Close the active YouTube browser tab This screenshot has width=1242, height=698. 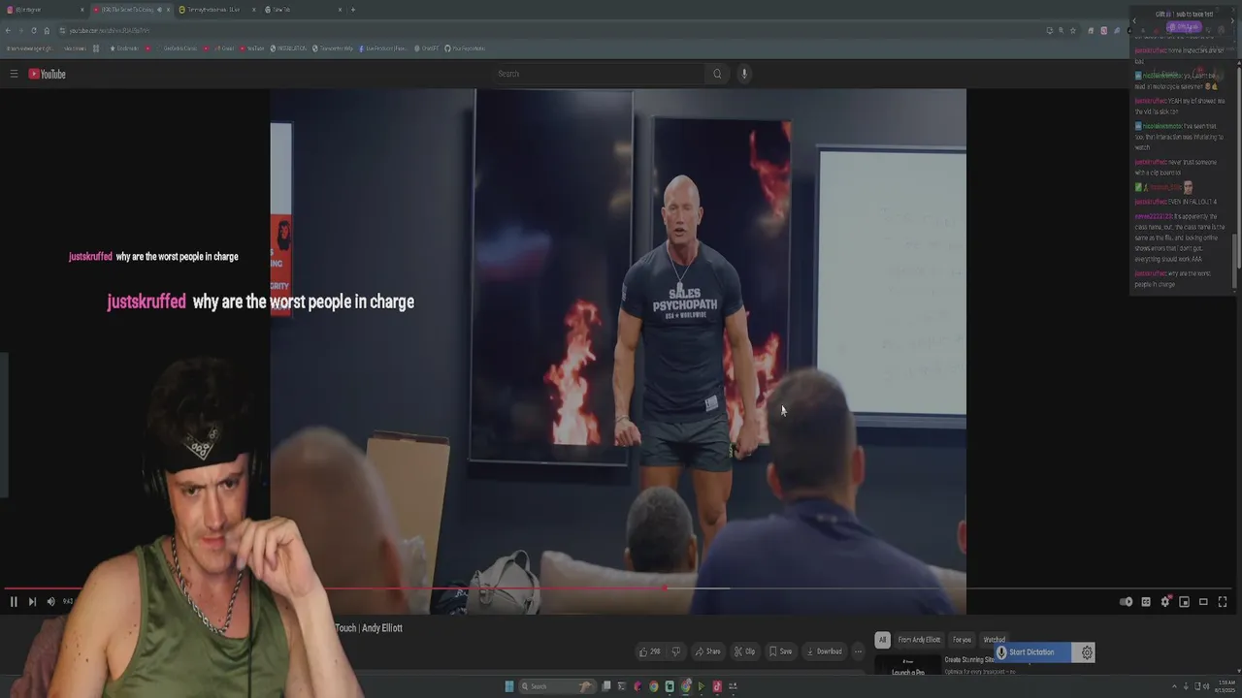[x=166, y=10]
